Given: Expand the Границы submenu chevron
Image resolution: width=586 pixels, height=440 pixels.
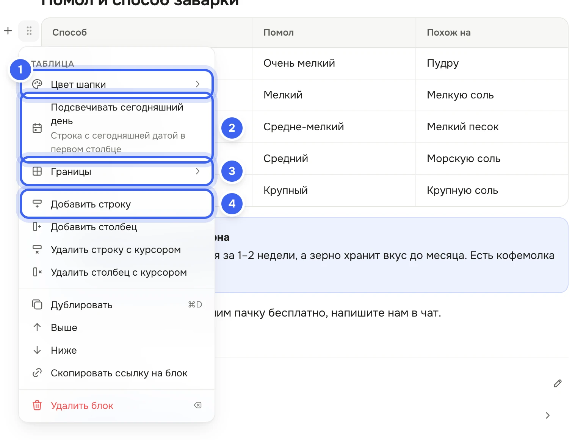Looking at the screenshot, I should [197, 172].
